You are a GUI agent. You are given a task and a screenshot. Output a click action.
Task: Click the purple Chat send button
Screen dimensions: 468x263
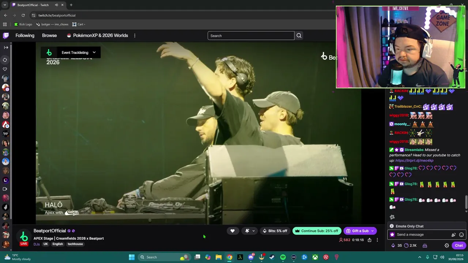[459, 245]
